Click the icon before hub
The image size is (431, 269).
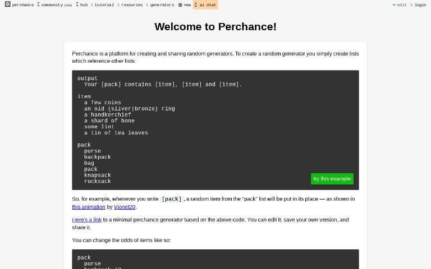click(77, 4)
